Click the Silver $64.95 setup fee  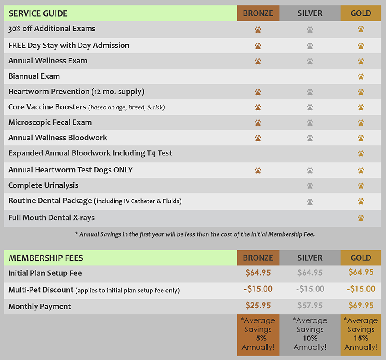tap(310, 273)
